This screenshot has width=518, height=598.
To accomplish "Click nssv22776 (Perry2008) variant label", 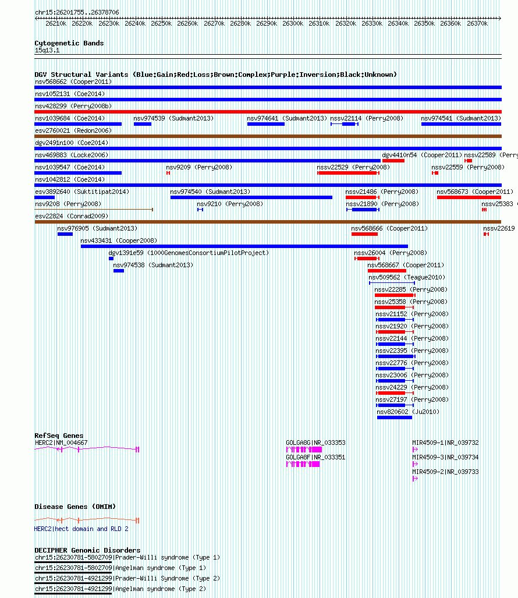I will click(412, 362).
